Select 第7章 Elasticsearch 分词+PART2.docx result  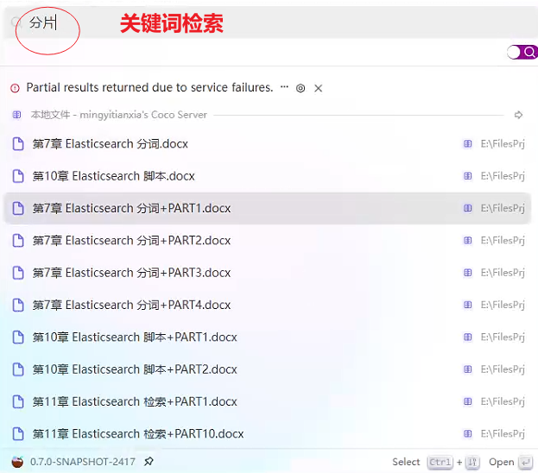(268, 241)
